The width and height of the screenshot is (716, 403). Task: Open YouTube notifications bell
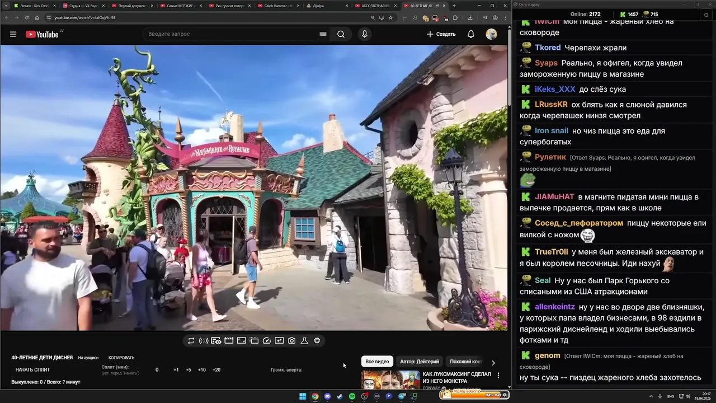(471, 34)
